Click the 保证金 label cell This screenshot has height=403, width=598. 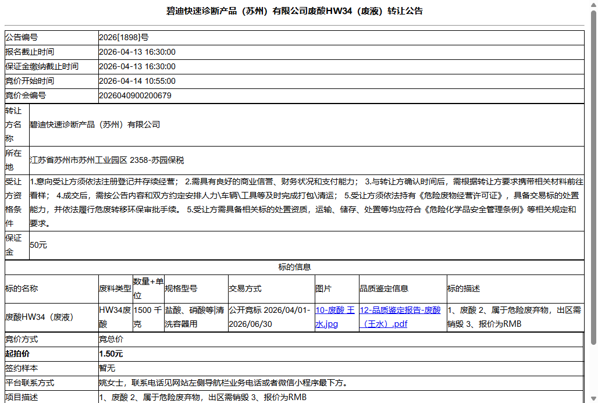(17, 245)
